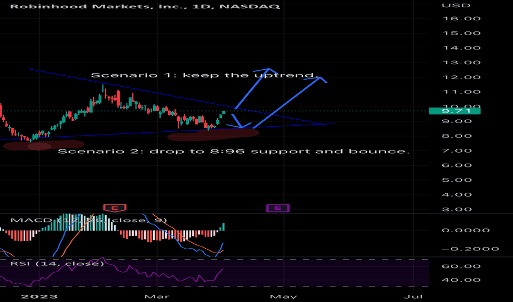Screen dimensions: 513x302
Task: Click the 11.00 price axis label
Action: [x=461, y=92]
